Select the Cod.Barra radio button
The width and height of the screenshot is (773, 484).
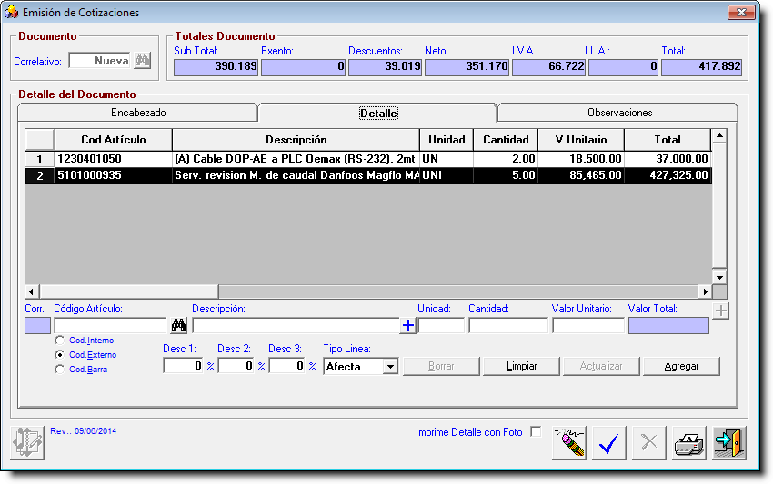(60, 370)
